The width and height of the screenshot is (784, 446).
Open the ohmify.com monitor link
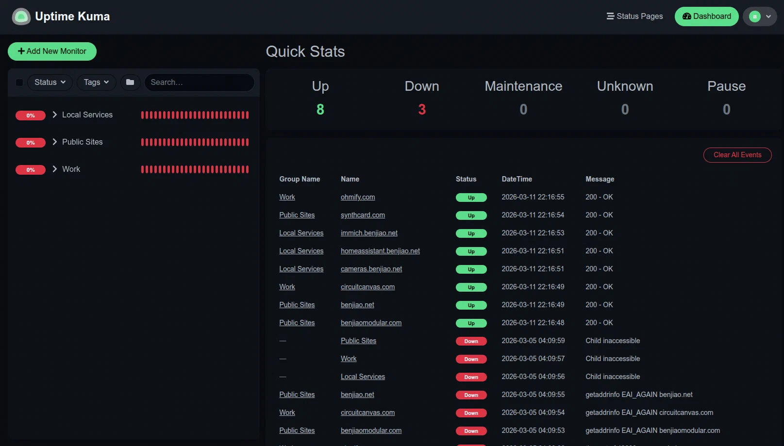pyautogui.click(x=358, y=197)
